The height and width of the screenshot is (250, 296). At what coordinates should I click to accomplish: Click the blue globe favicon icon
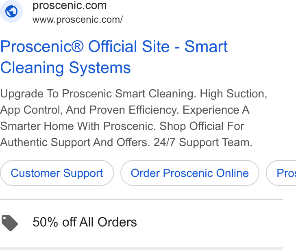[11, 11]
